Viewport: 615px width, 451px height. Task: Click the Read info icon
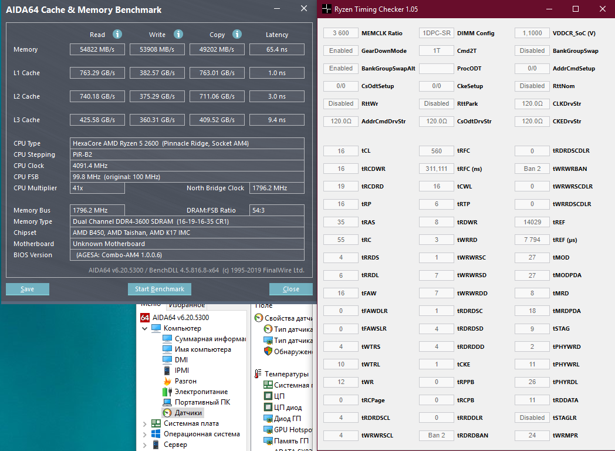click(x=117, y=34)
